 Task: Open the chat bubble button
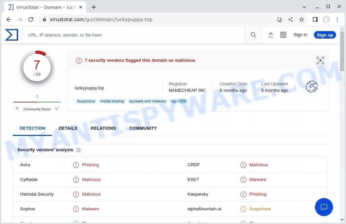pos(324,207)
